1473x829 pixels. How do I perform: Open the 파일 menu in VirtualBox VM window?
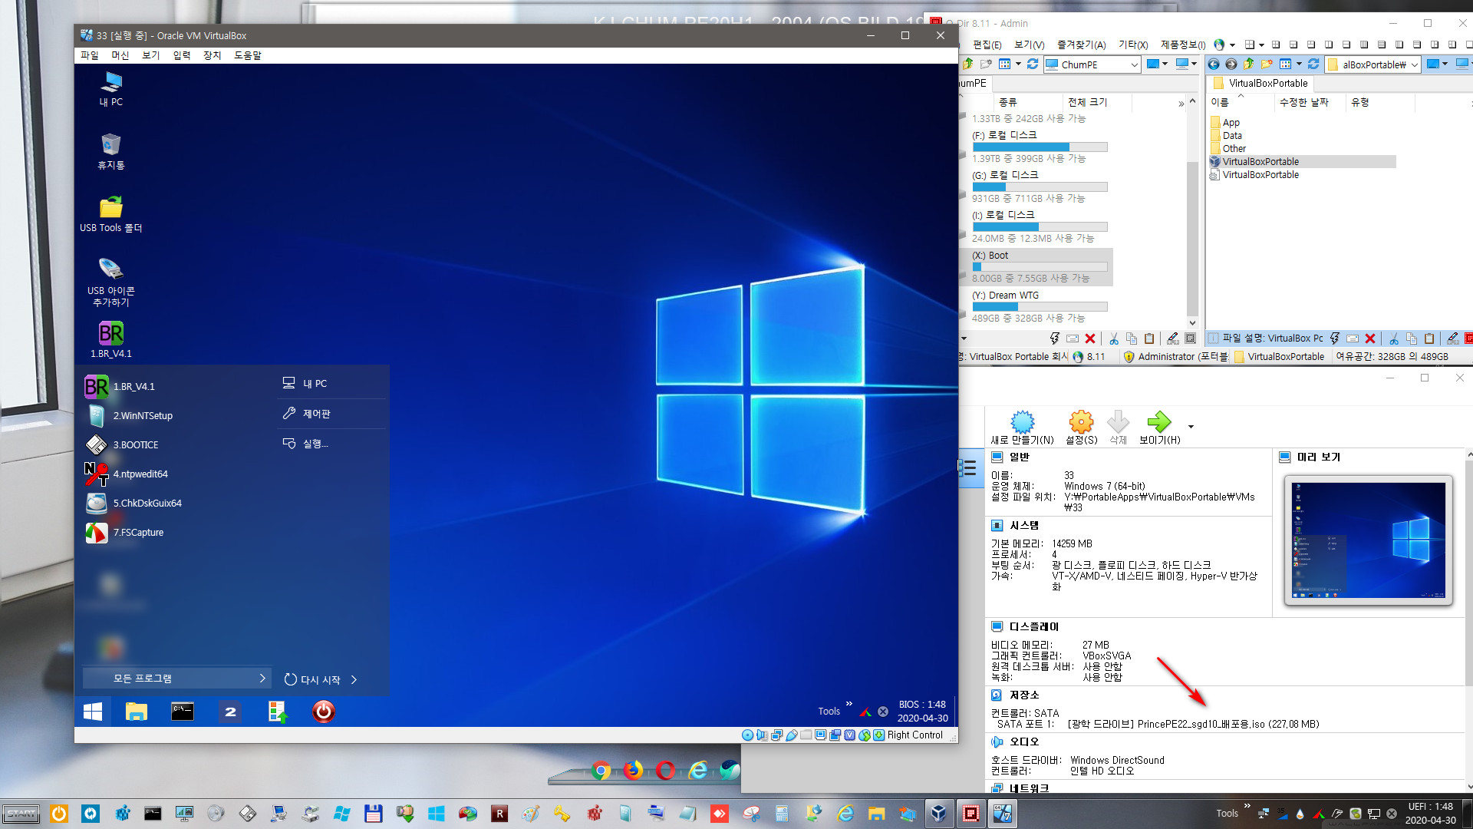(90, 55)
